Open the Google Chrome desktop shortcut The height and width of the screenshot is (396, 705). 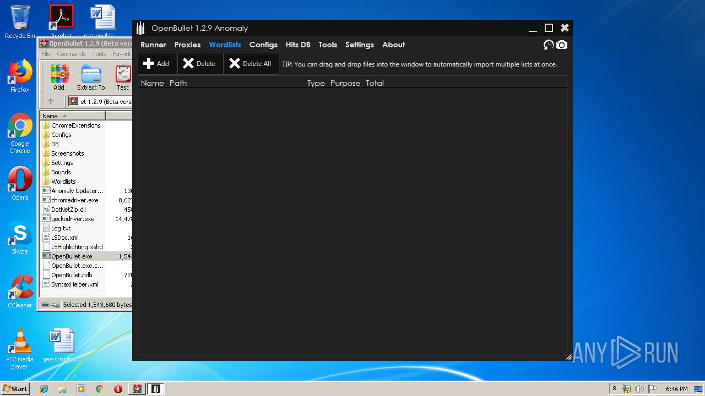pos(20,134)
